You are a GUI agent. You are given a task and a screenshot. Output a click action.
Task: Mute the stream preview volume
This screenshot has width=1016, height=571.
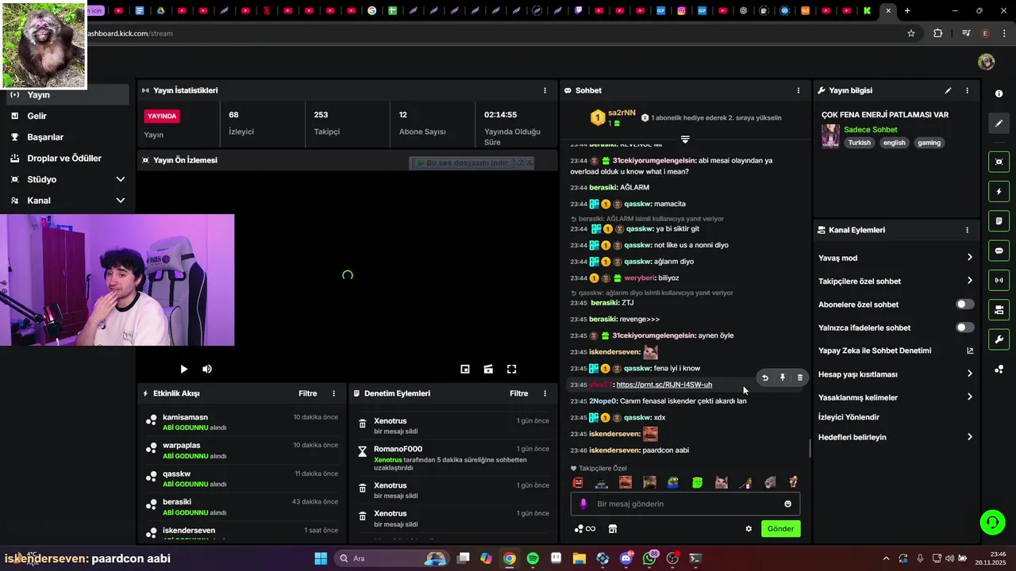point(207,369)
